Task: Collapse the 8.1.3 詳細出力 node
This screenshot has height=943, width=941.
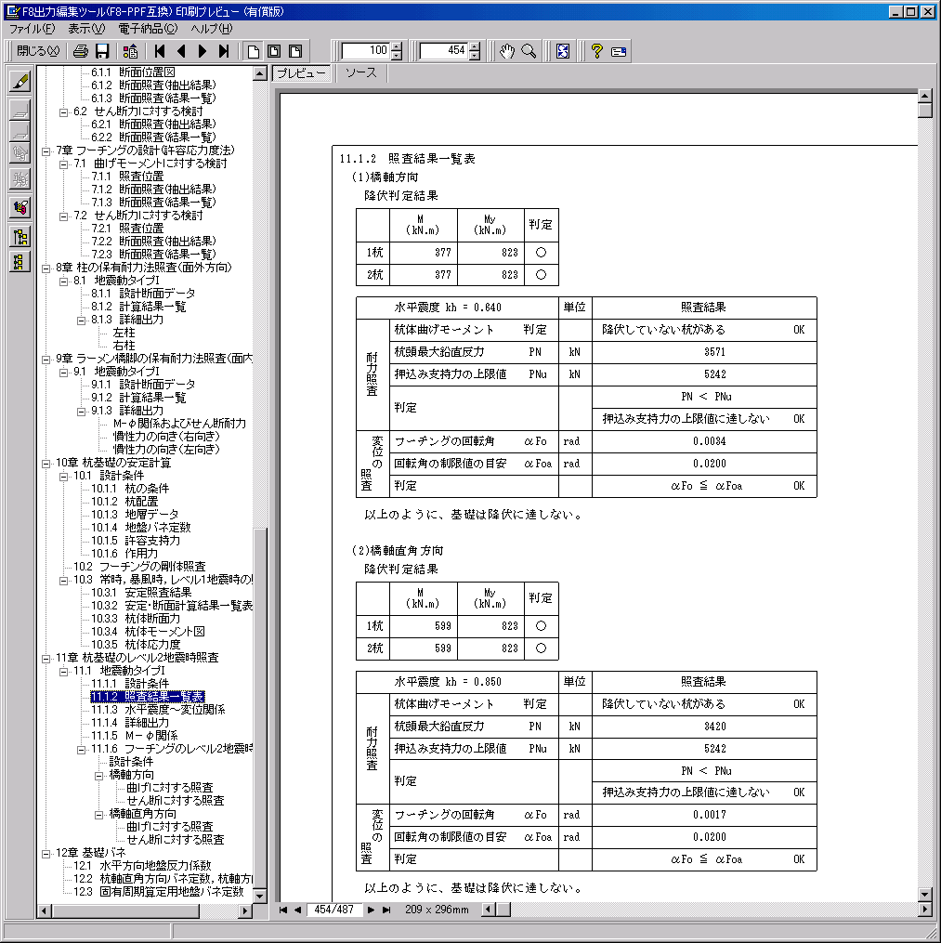Action: click(81, 321)
